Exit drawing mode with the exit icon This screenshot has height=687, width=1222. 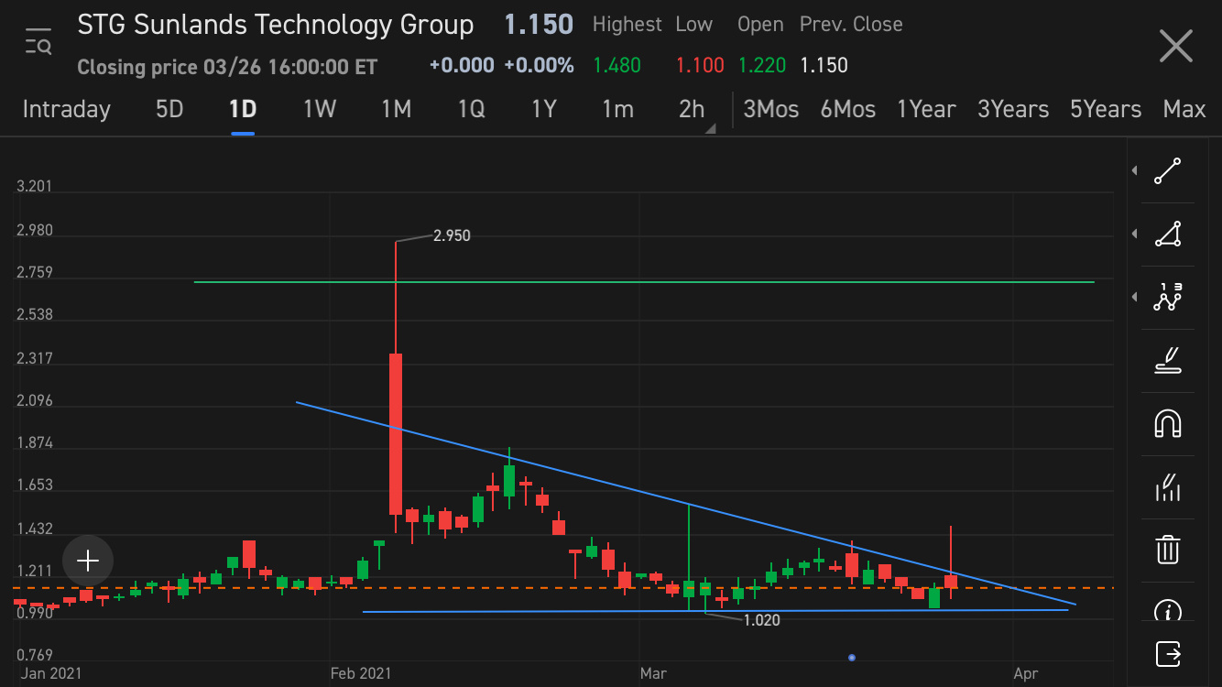1168,654
